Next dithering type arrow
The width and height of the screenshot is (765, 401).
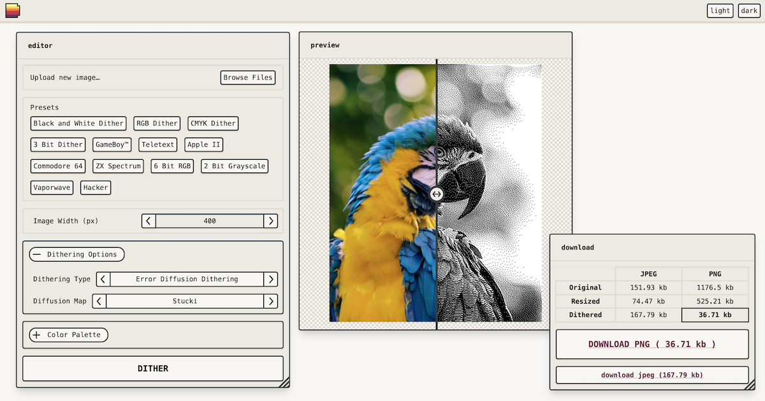click(x=271, y=279)
